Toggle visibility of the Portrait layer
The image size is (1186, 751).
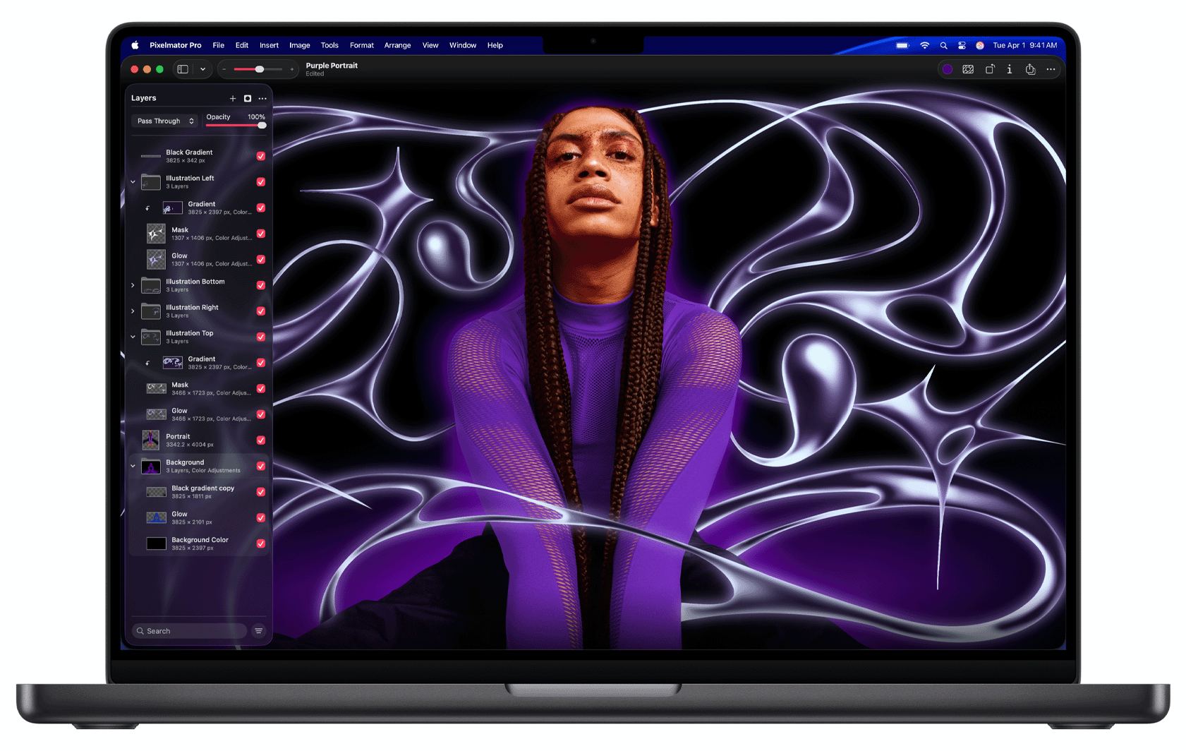coord(261,440)
